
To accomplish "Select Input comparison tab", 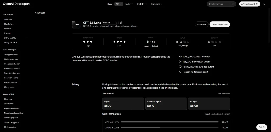I will tap(207, 114).
